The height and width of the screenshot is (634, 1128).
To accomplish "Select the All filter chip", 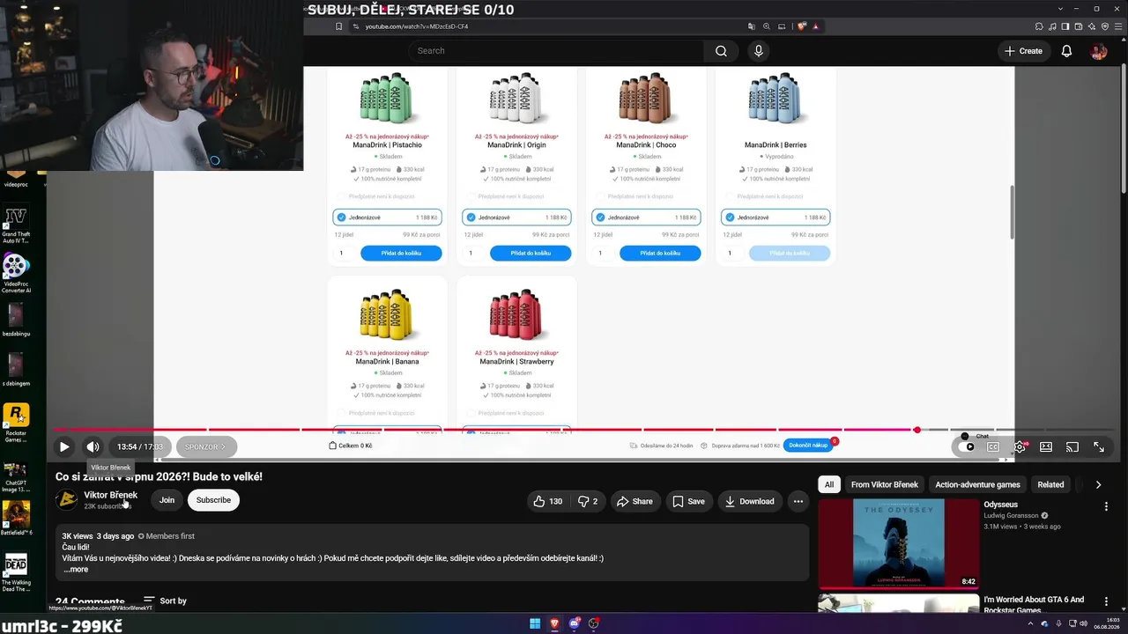I will click(829, 484).
